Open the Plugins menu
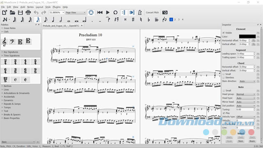Screen dimensions: 263x148 (57, 7)
